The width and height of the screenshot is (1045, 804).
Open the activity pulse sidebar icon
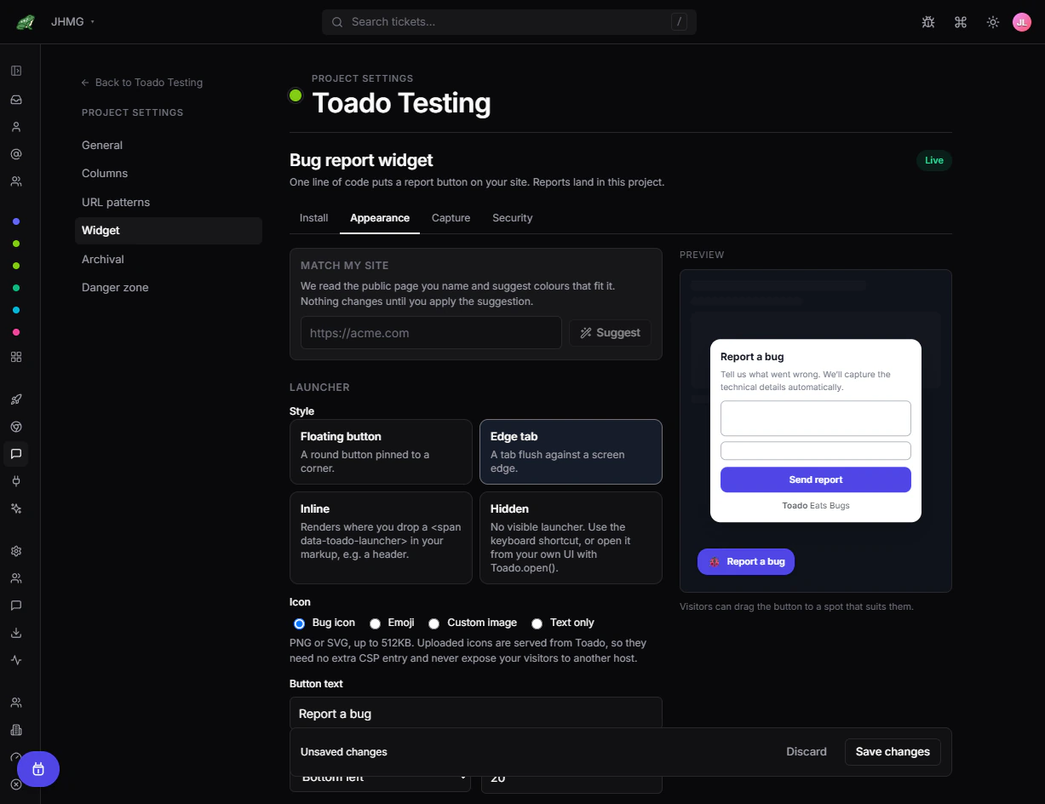[x=16, y=660]
